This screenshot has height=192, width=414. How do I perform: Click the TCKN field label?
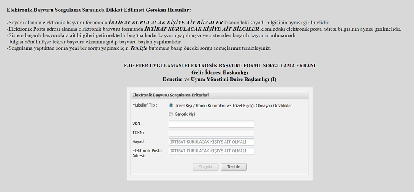click(138, 133)
